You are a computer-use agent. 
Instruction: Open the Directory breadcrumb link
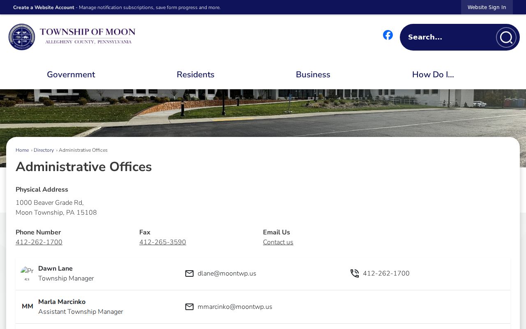44,150
